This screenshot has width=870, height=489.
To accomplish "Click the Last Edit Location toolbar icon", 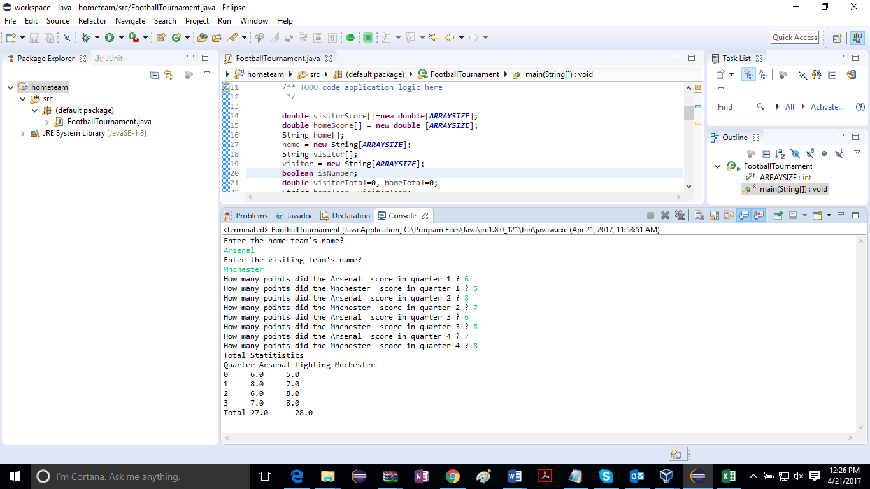I will (434, 38).
